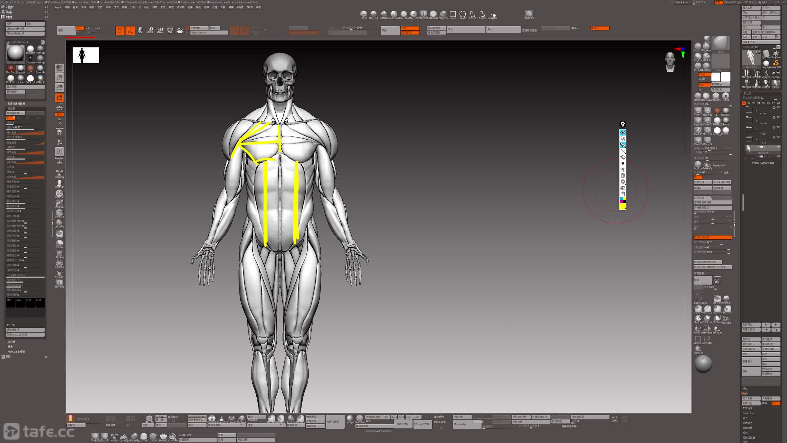Click the eraser in annotation toolbar
Viewport: 787px width, 443px height.
pos(623,157)
